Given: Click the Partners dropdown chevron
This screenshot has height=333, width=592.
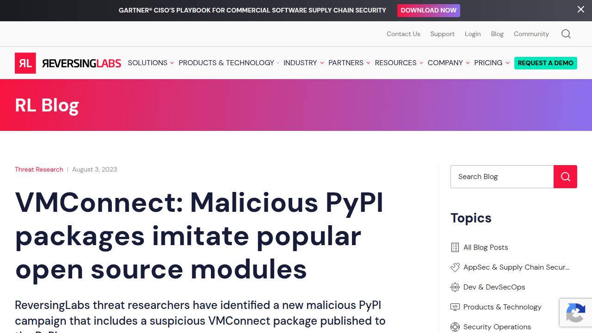Looking at the screenshot, I should [368, 63].
